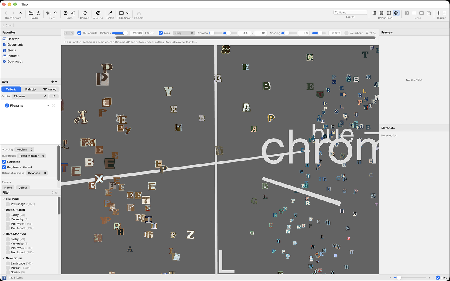The image size is (450, 281).
Task: Click the text rename tool icon
Action: pos(73,13)
